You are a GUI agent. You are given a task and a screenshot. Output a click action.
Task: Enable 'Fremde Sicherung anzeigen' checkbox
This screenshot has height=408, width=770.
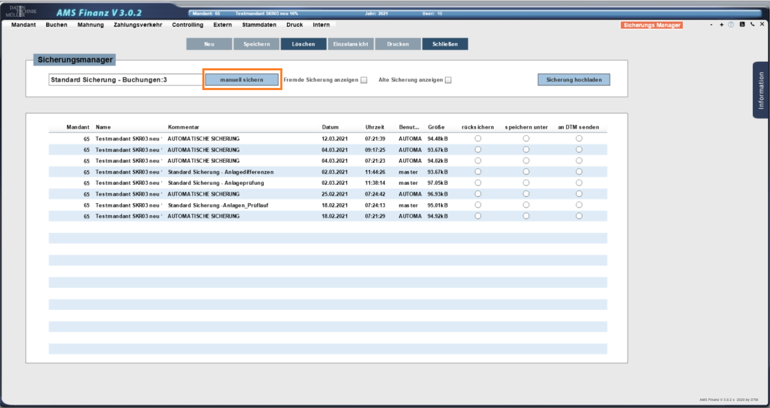(x=364, y=80)
